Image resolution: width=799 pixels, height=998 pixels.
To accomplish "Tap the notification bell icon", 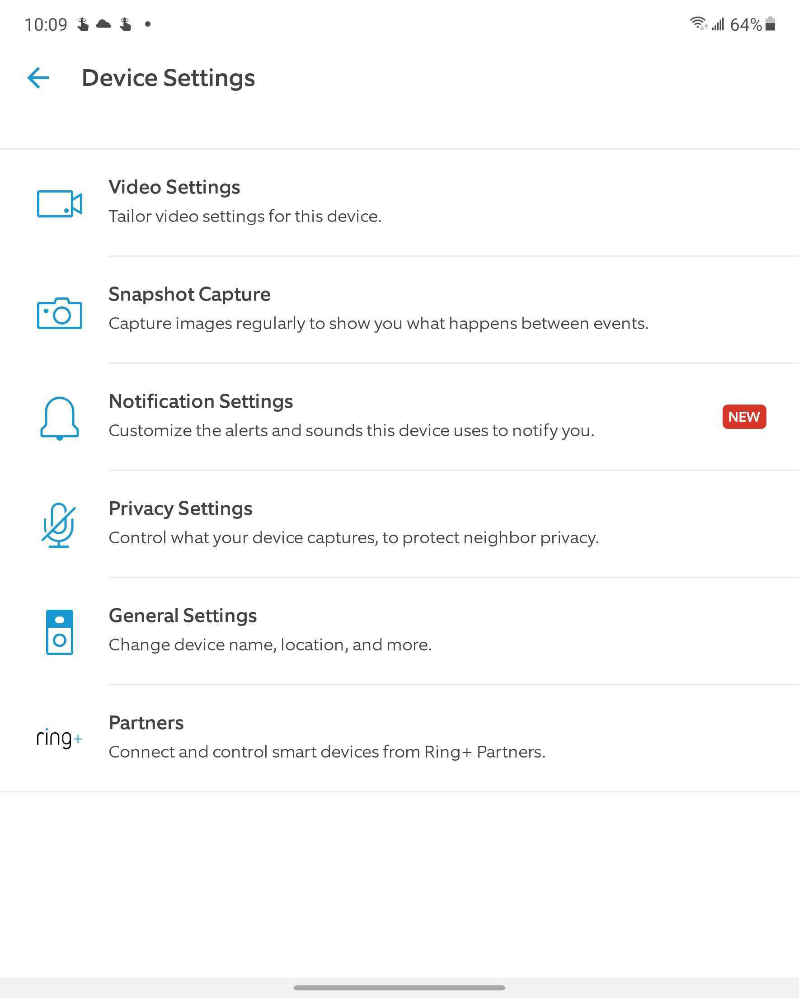I will [59, 418].
